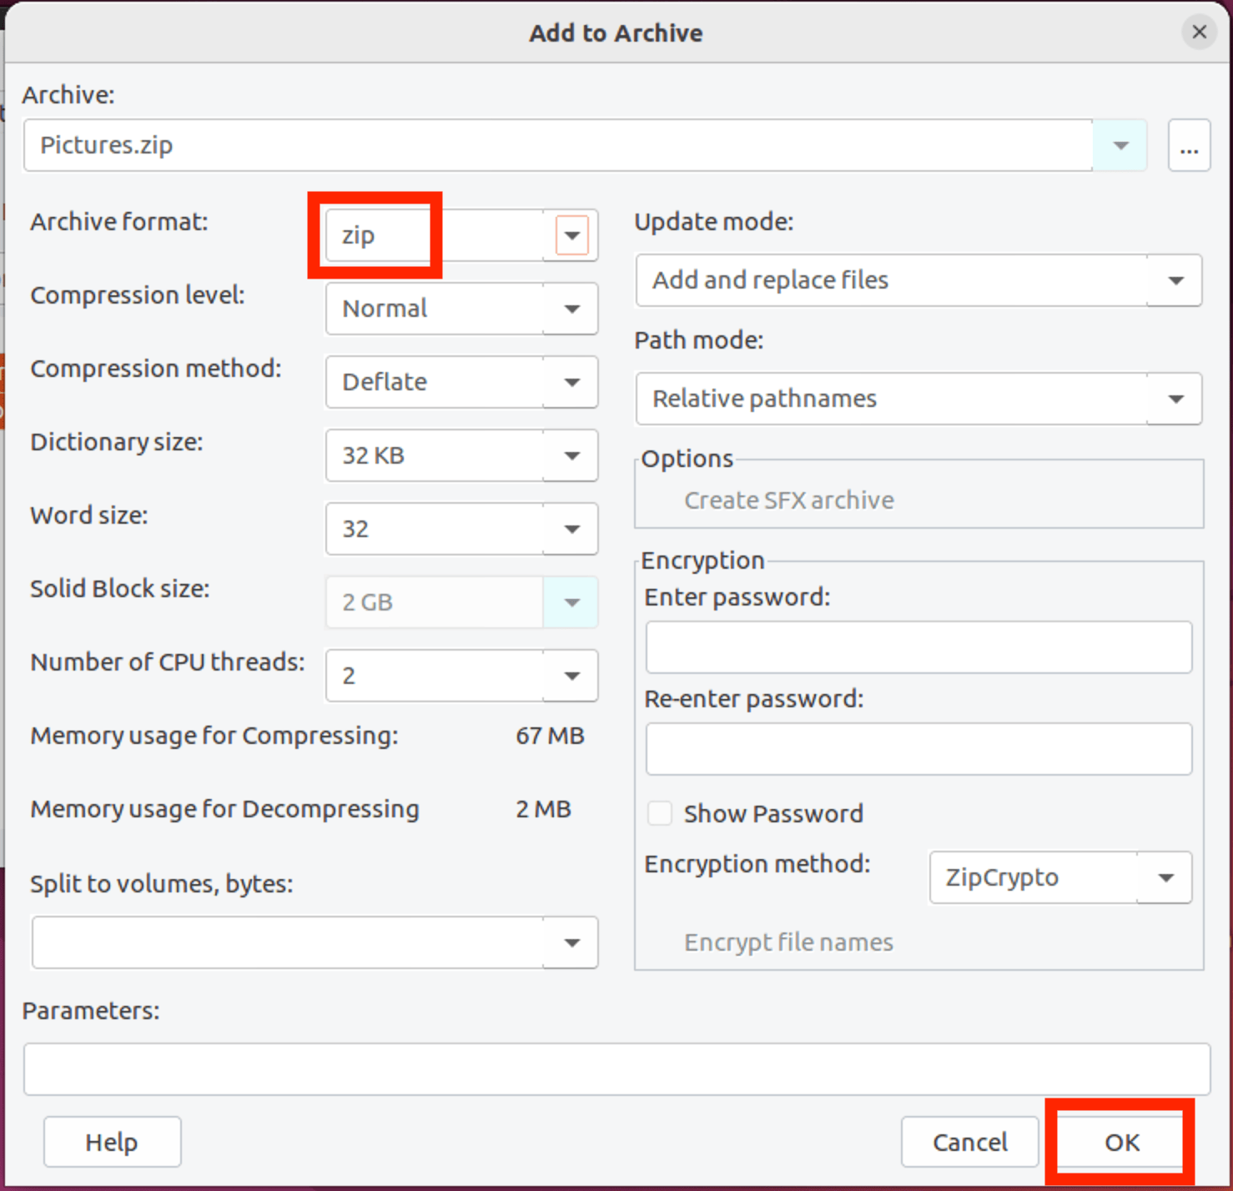
Task: Click the Cancel button
Action: click(x=969, y=1142)
